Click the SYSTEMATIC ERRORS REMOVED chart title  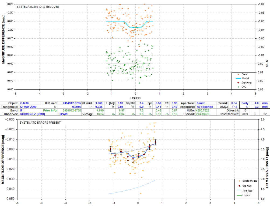(38, 7)
